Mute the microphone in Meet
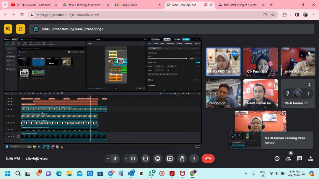The height and width of the screenshot is (179, 319). (x=115, y=158)
